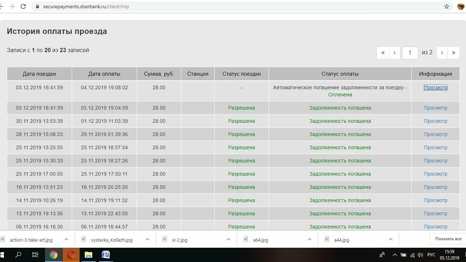
Task: Go to first page with « button
Action: [383, 52]
